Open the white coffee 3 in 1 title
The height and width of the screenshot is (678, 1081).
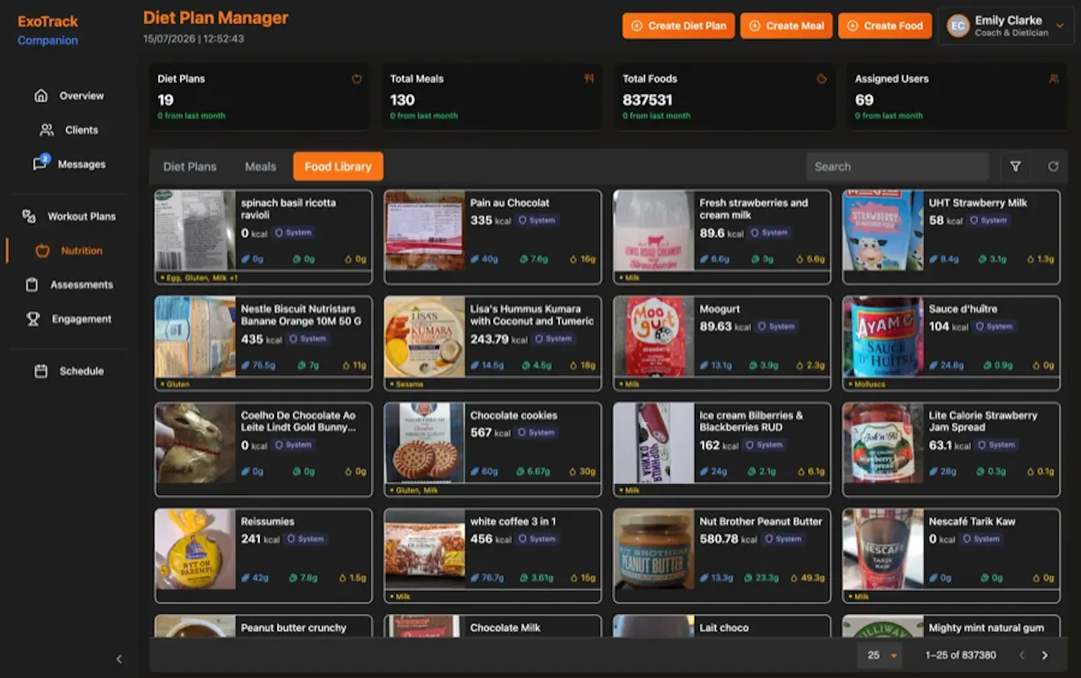tap(513, 521)
